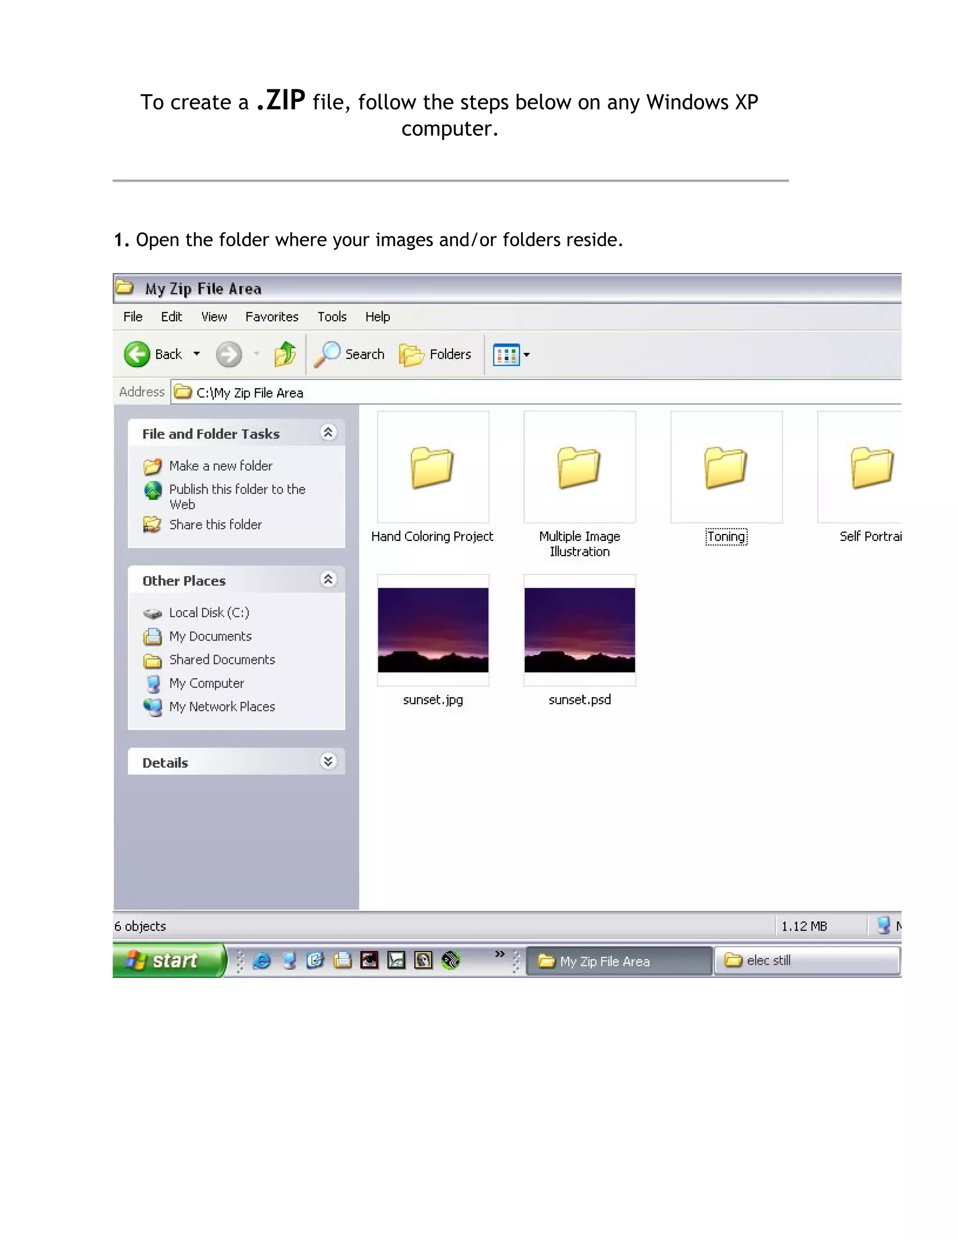
Task: Go to My Documents link
Action: coord(210,636)
